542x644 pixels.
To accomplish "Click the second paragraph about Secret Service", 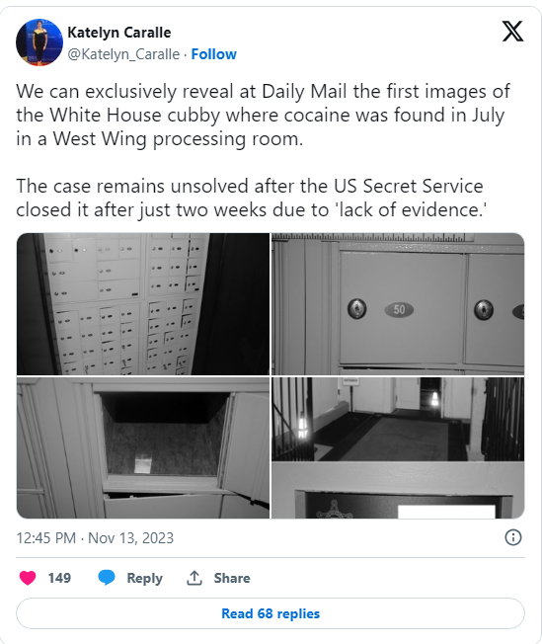I will coord(252,198).
